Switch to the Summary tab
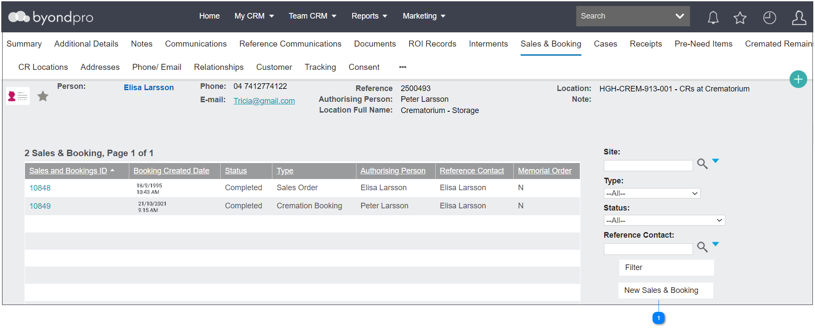Image resolution: width=815 pixels, height=333 pixels. 24,44
